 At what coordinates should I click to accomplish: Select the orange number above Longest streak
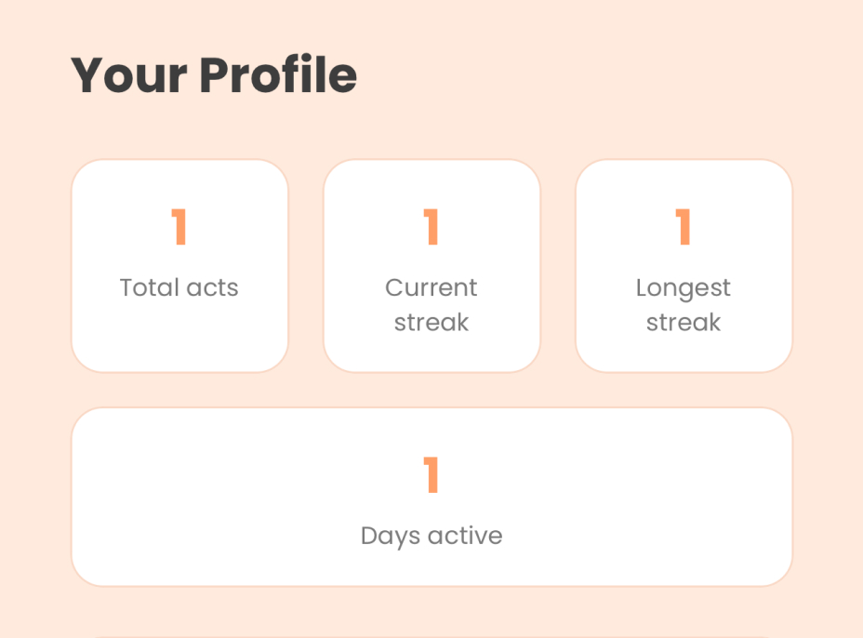pos(684,226)
